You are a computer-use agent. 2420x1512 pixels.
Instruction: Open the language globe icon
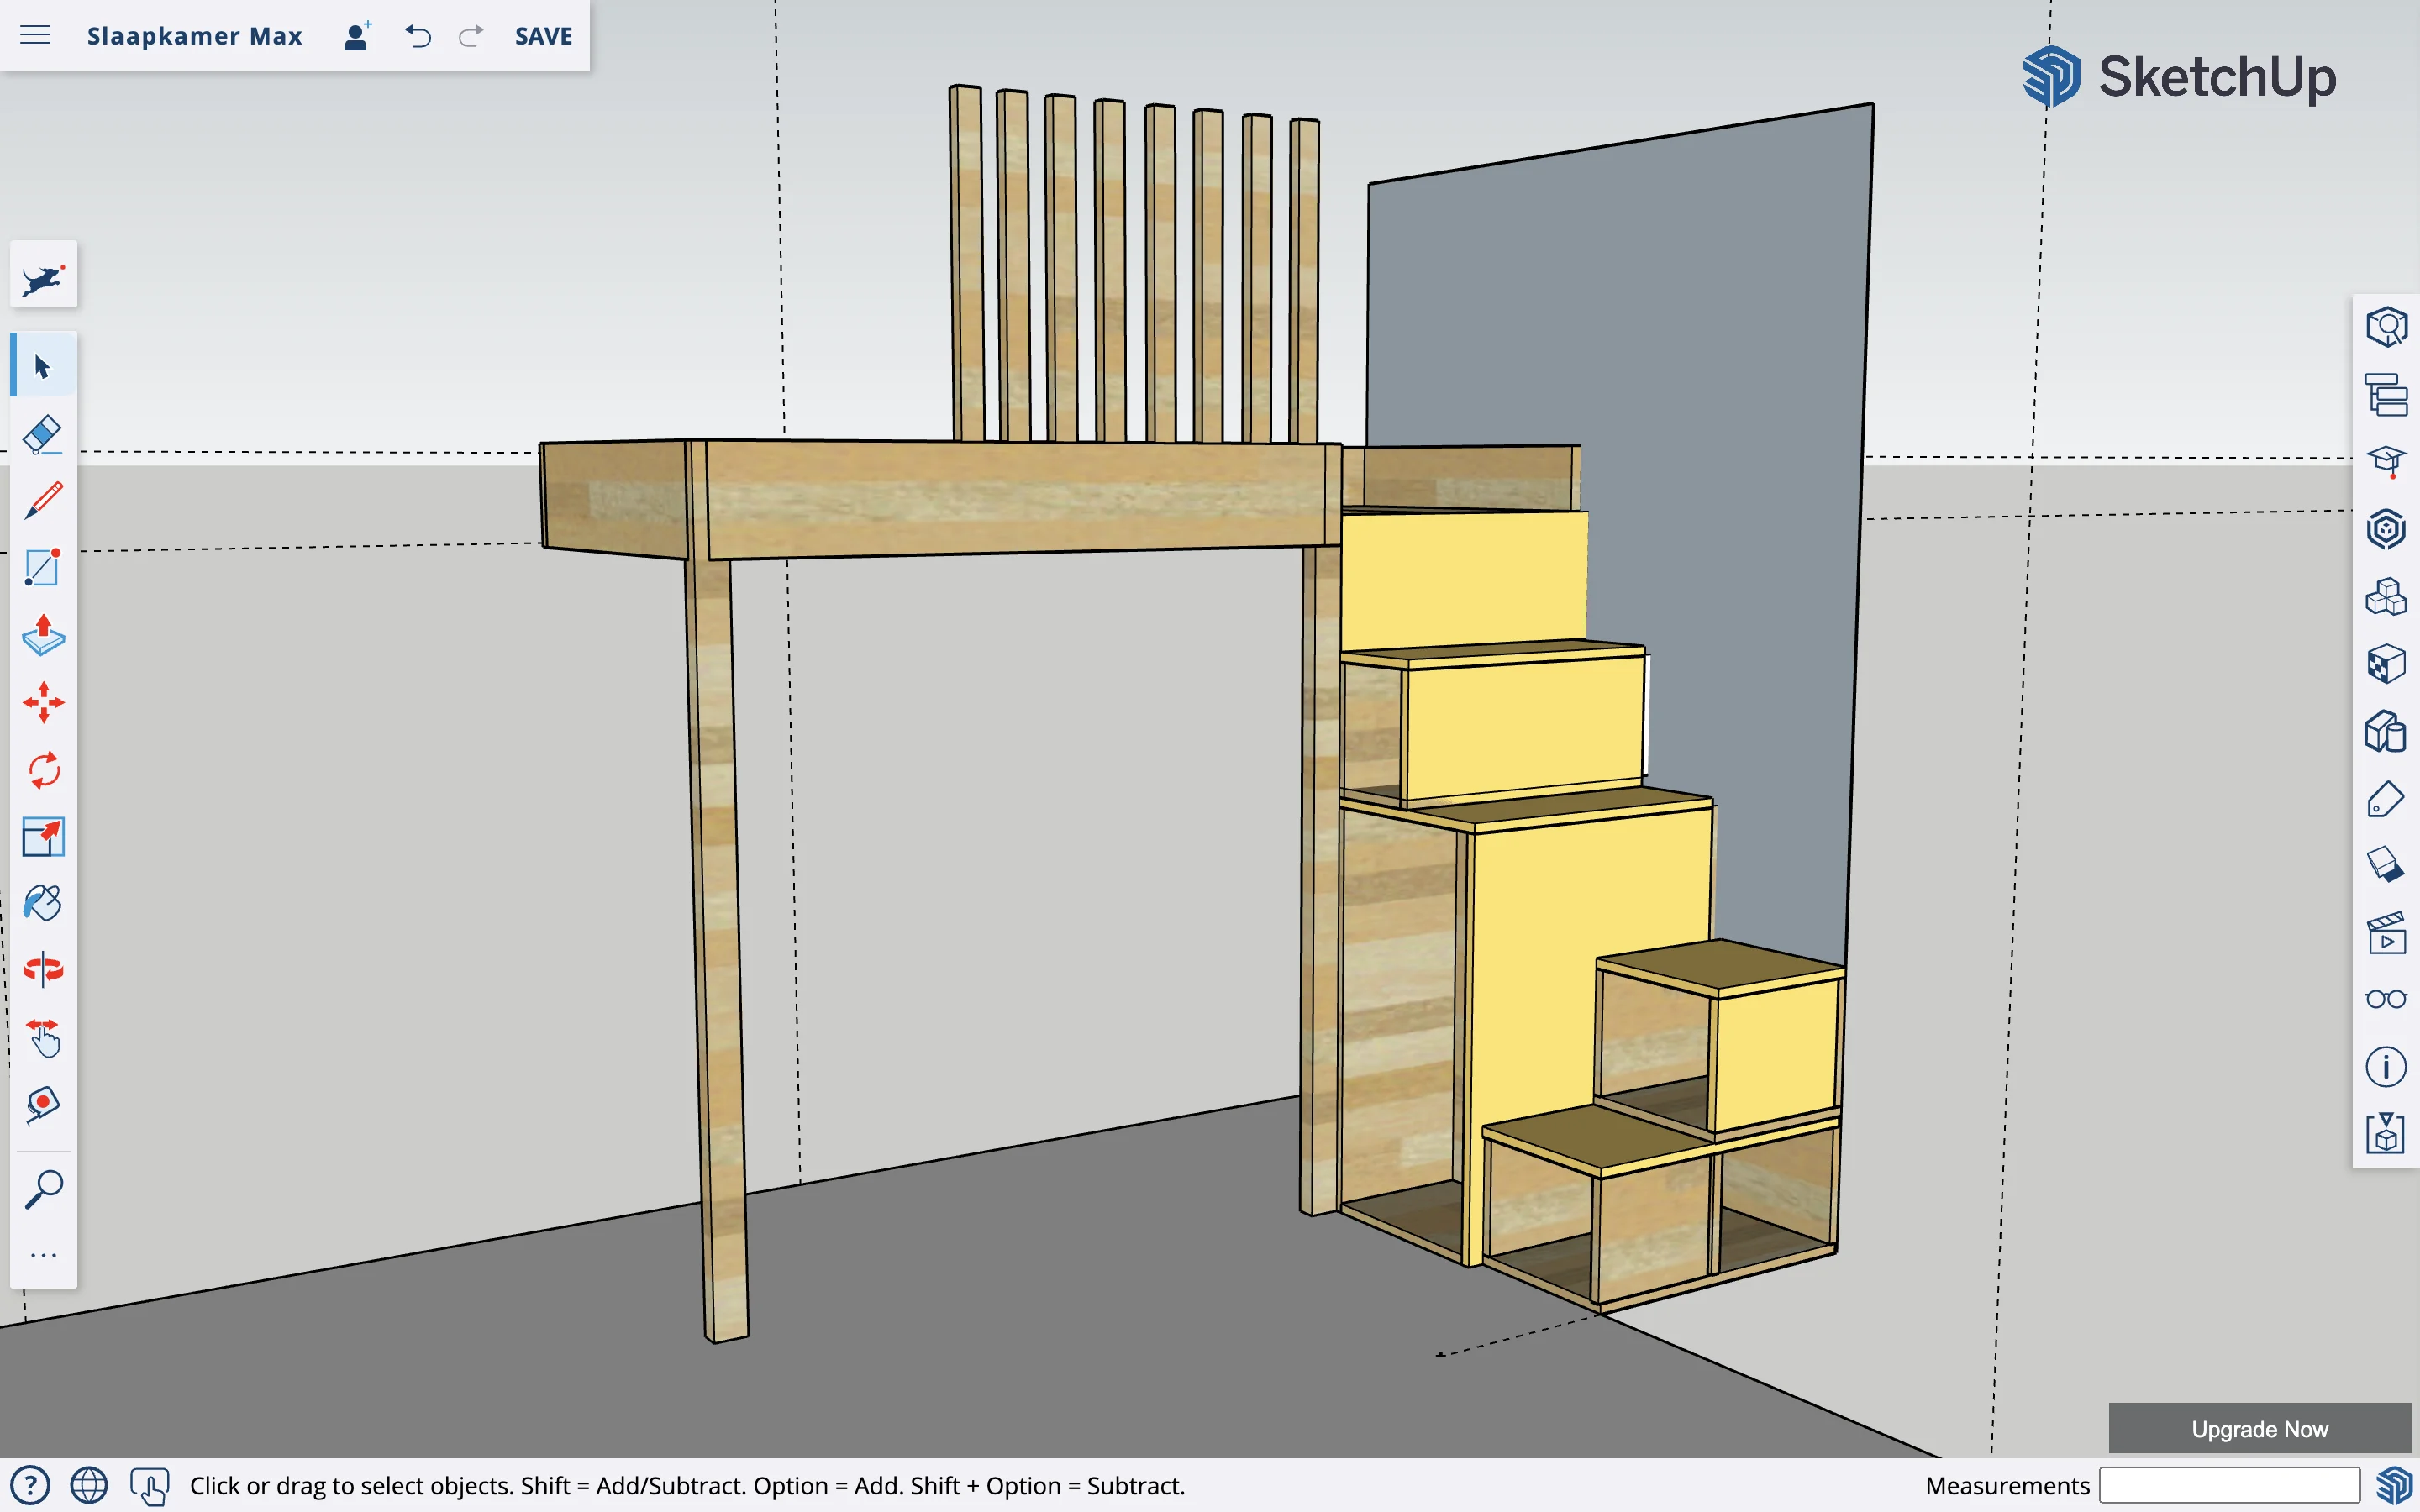click(x=89, y=1485)
